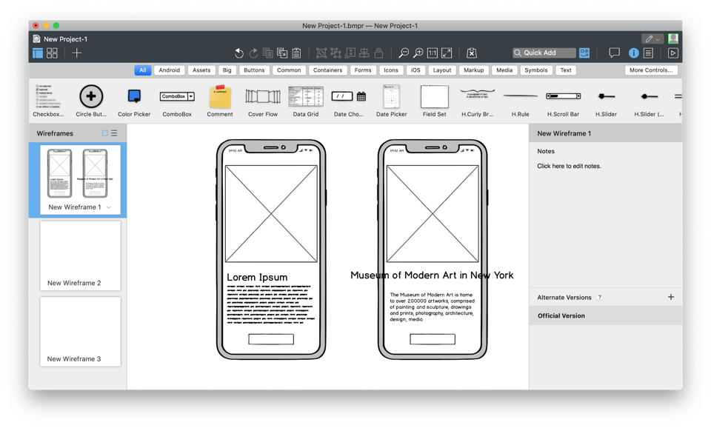
Task: Switch Wireframes panel to list view
Action: pos(113,133)
